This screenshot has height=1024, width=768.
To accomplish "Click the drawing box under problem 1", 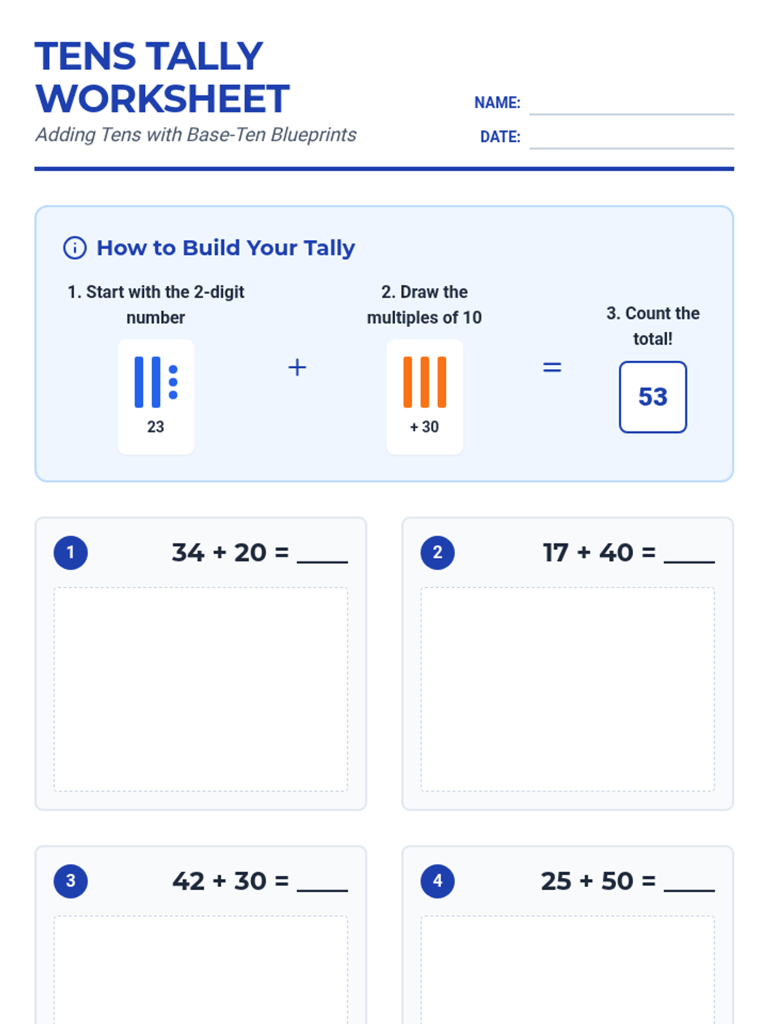I will [x=201, y=689].
